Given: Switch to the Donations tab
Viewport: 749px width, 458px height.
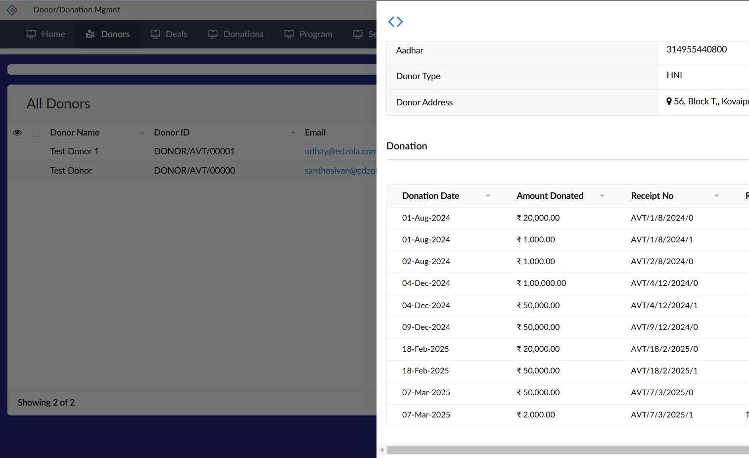Looking at the screenshot, I should [235, 34].
